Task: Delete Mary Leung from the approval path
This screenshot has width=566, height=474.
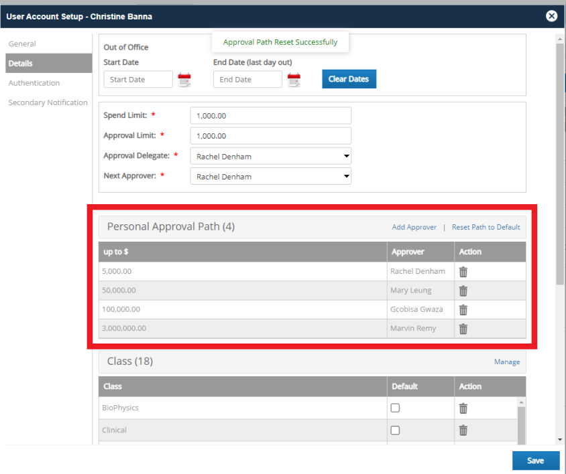Action: (x=463, y=290)
